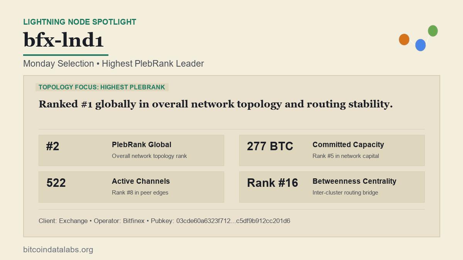Click Inter-cluster routing bridge caption
This screenshot has width=463, height=260.
point(345,193)
